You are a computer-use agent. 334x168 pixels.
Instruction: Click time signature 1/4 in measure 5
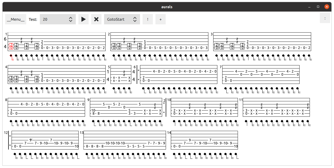[108, 76]
